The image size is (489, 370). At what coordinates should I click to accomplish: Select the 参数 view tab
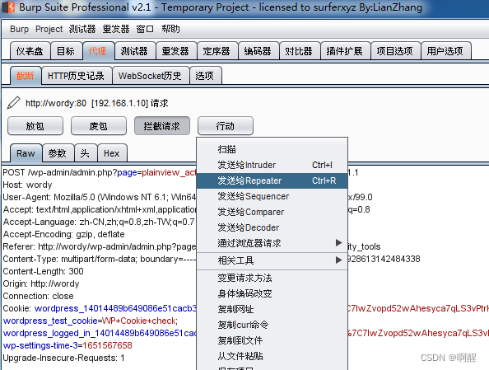point(58,153)
